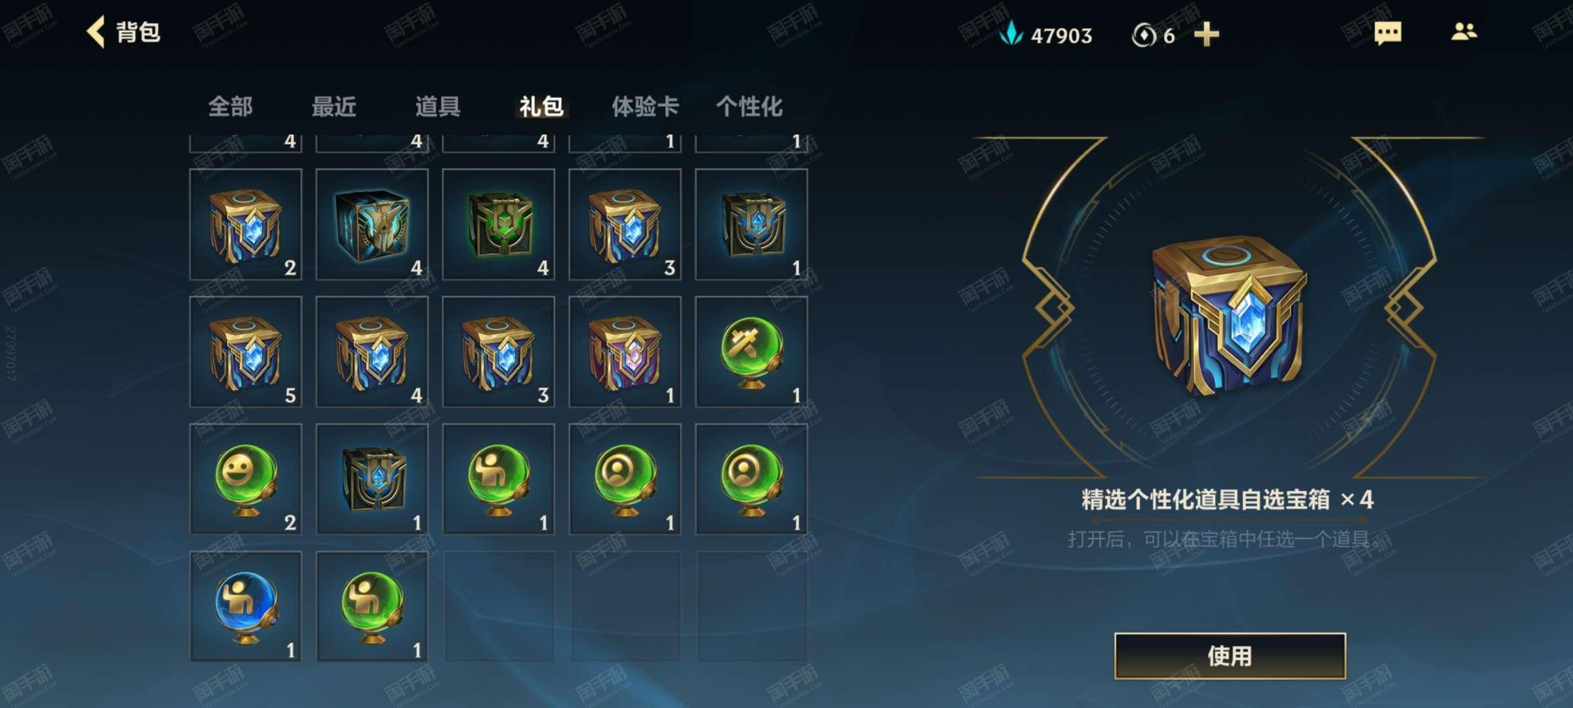The width and height of the screenshot is (1573, 708).
Task: Select the green glowing chest item
Action: tap(499, 225)
